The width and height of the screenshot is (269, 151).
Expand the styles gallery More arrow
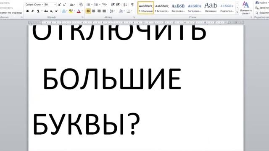(x=237, y=12)
